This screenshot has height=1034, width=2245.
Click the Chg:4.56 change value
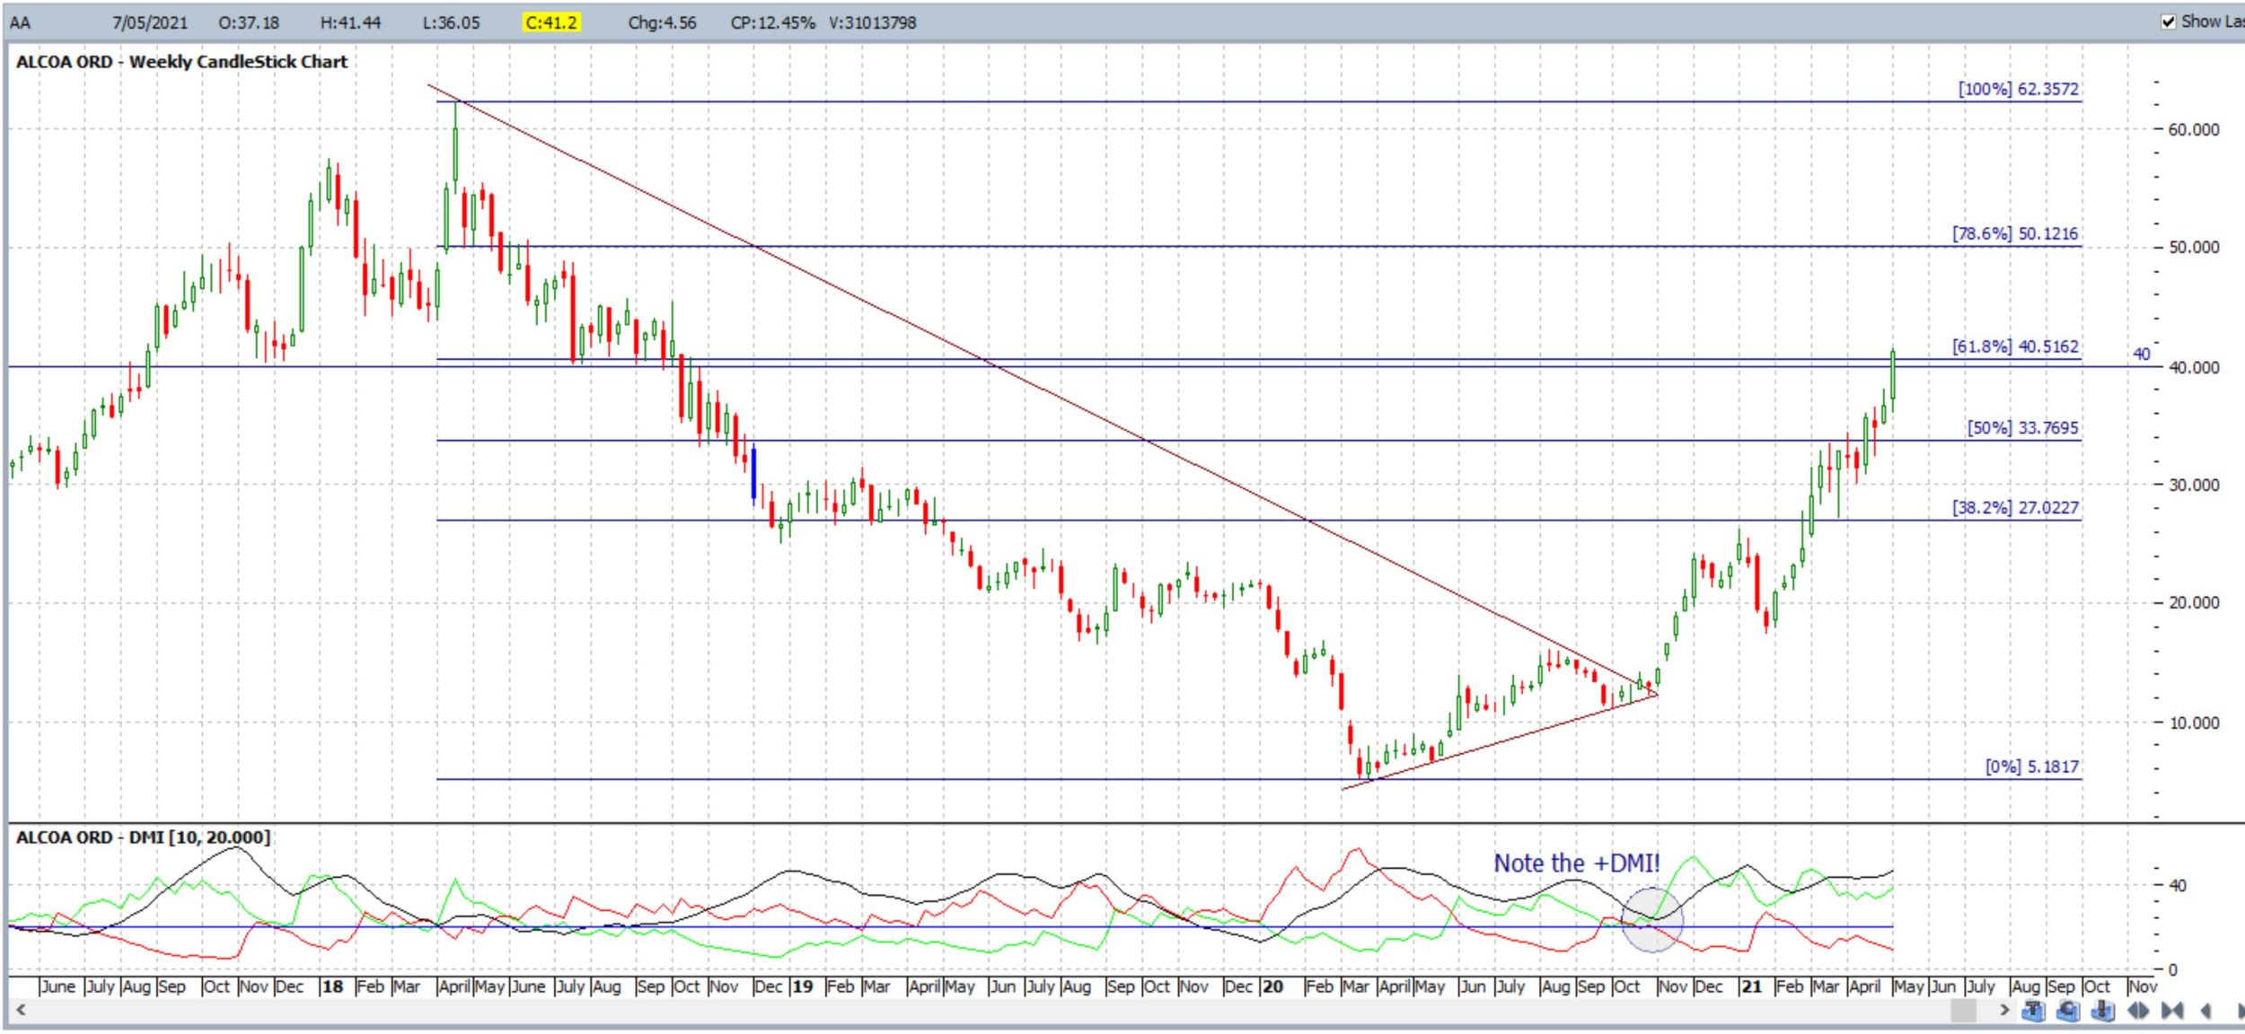click(662, 22)
